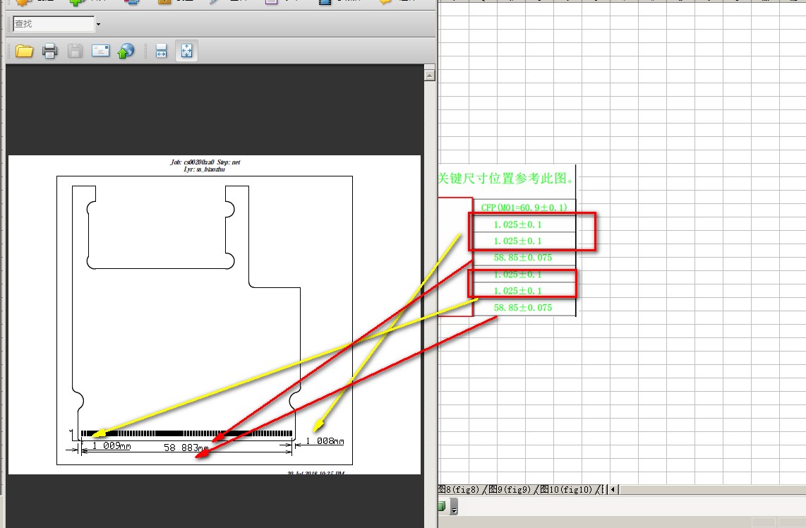Click in the 查找 search input field

[54, 24]
